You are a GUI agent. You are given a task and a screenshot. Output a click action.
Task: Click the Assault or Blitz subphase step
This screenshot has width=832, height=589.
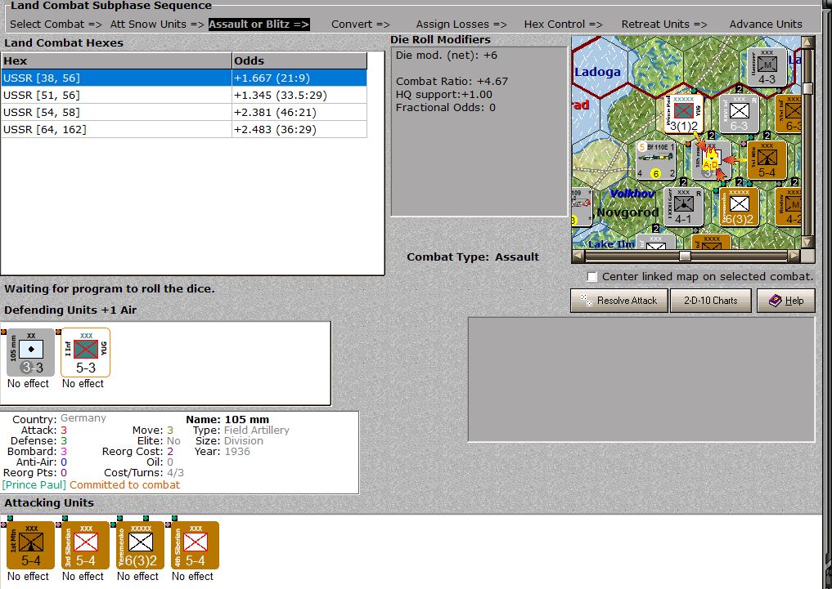pos(259,25)
